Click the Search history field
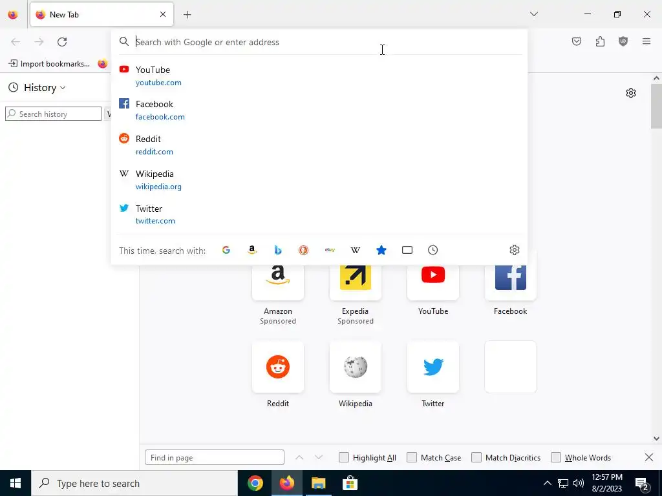Image resolution: width=662 pixels, height=496 pixels. pos(53,114)
